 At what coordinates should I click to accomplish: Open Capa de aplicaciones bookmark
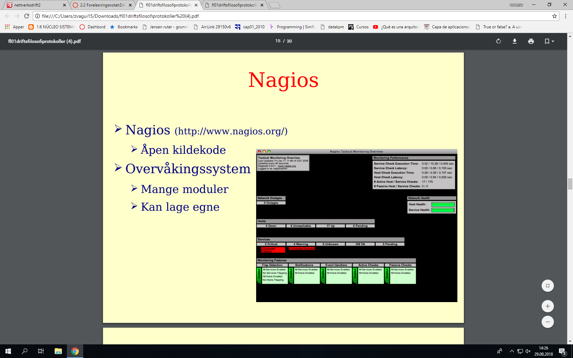[x=447, y=27]
